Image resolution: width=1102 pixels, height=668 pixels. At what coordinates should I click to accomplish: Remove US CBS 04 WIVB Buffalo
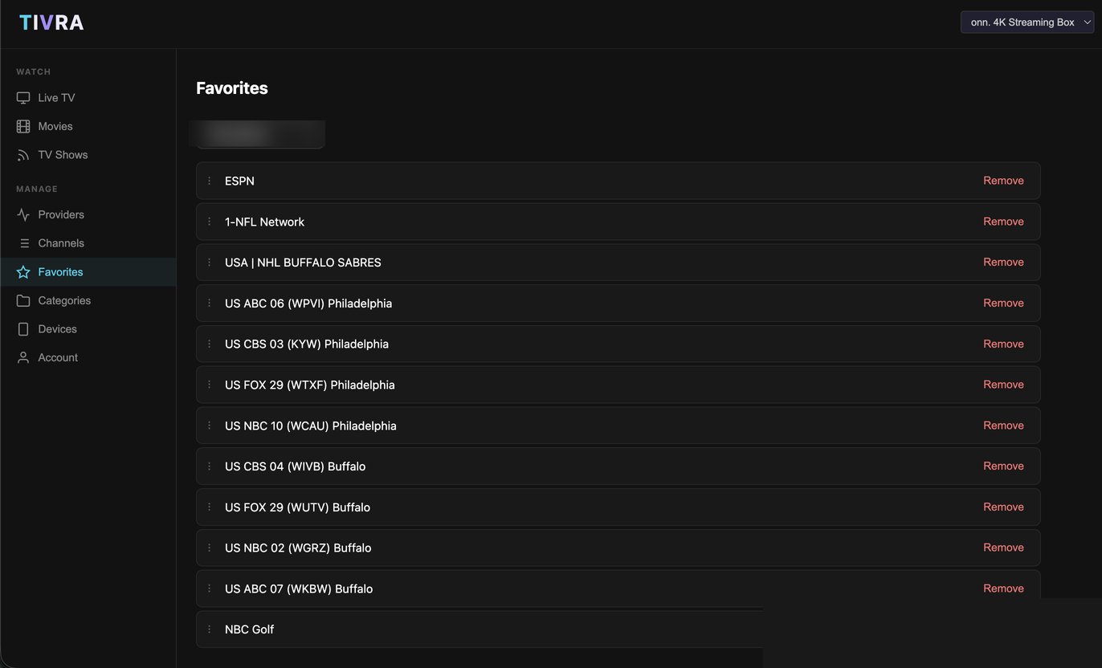click(x=1003, y=466)
